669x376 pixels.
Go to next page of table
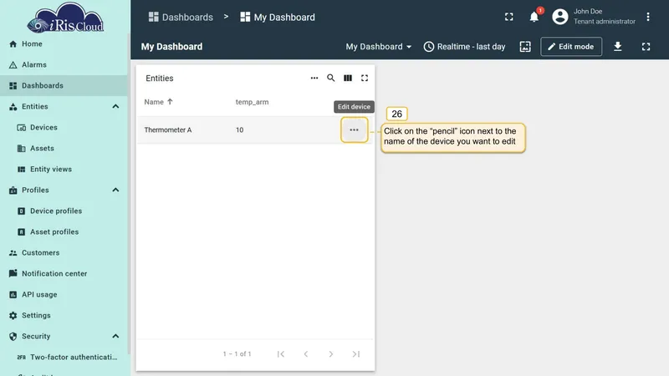click(330, 353)
